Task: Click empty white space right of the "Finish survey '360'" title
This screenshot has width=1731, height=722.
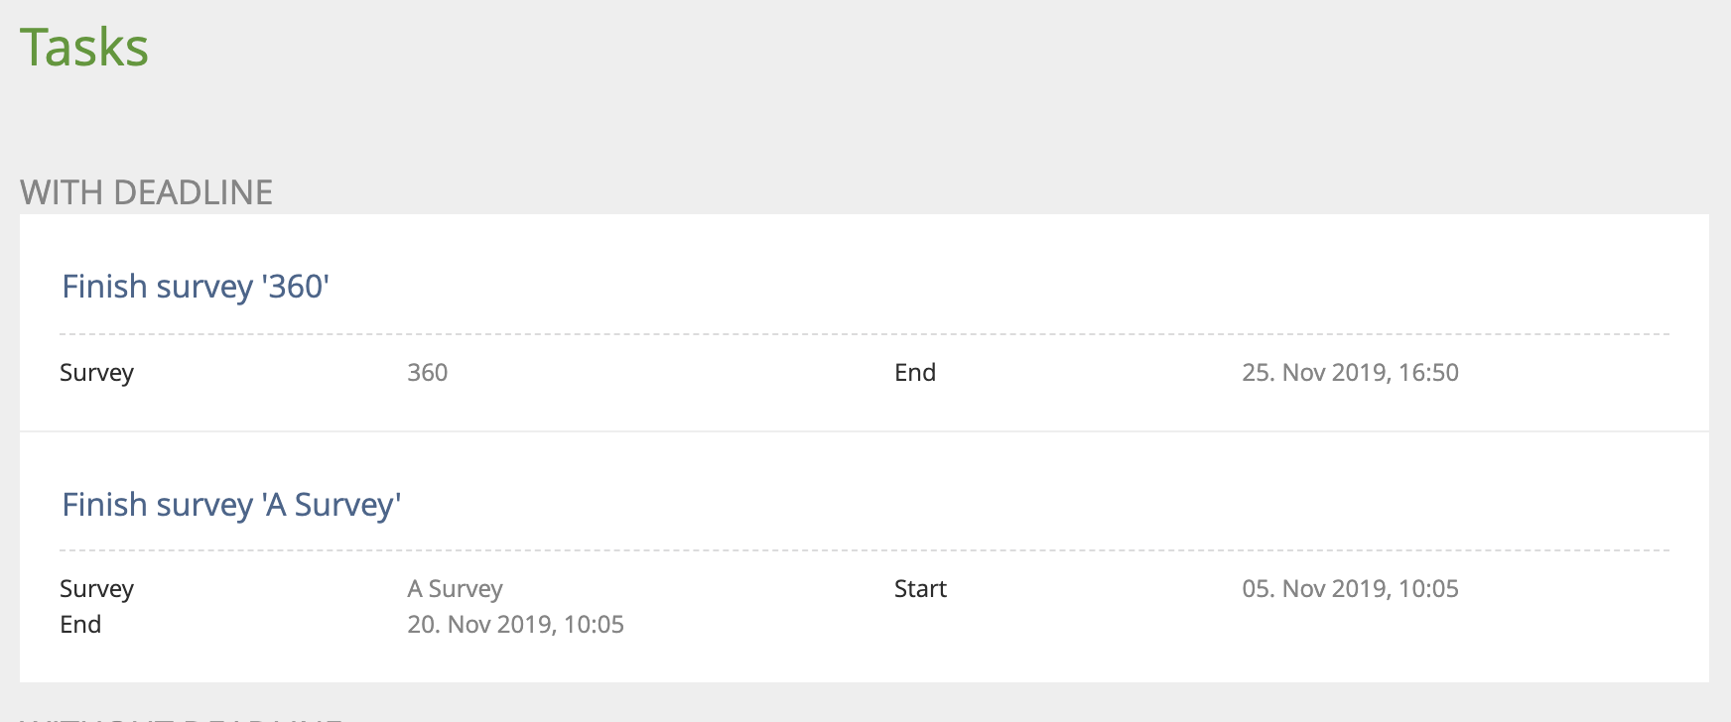Action: [x=993, y=287]
